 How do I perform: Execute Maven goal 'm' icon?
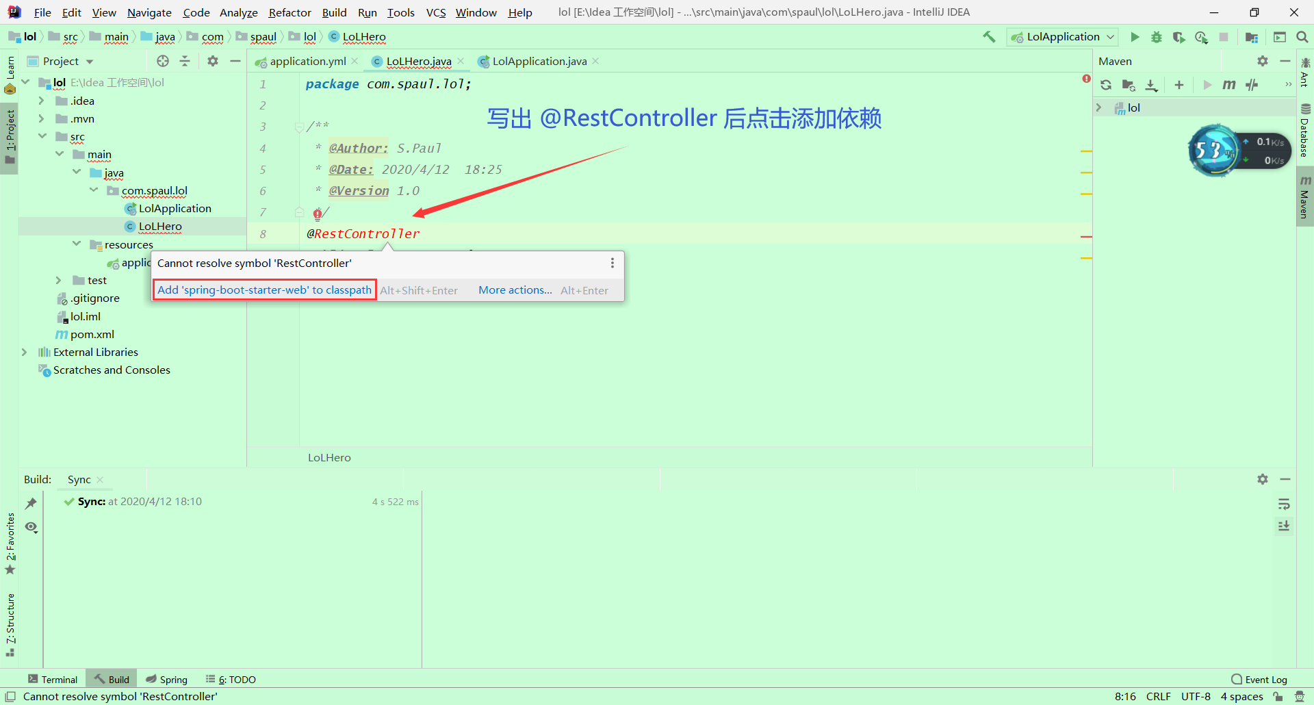click(x=1229, y=85)
